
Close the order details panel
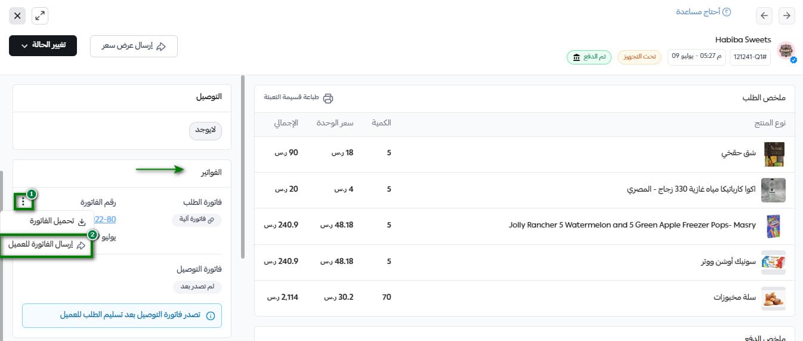(x=17, y=16)
